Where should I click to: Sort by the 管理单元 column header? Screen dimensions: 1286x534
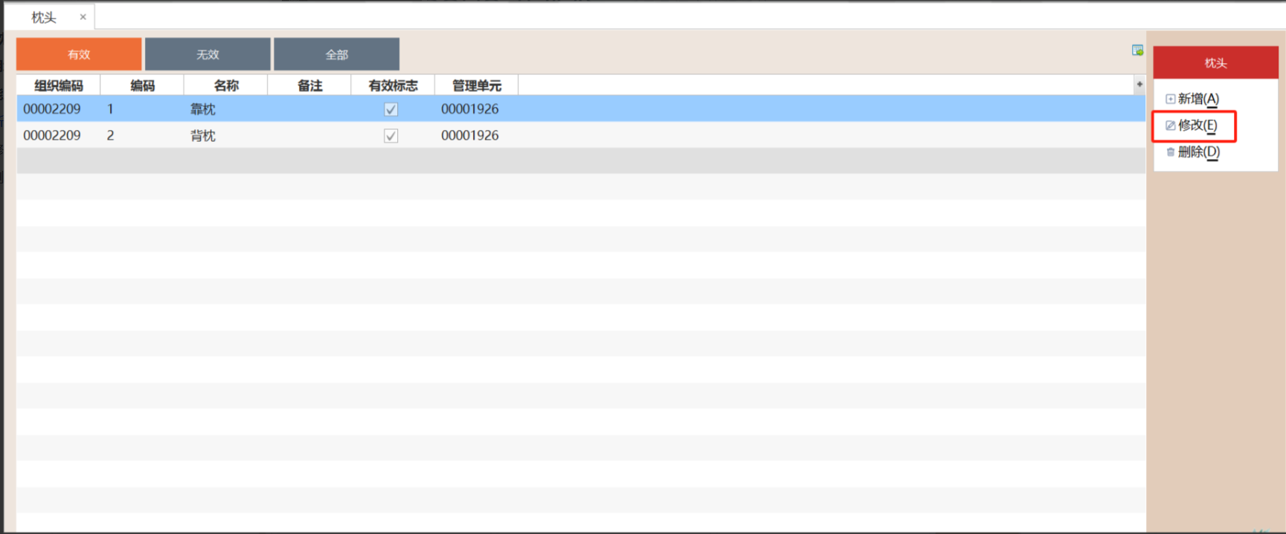pos(477,85)
